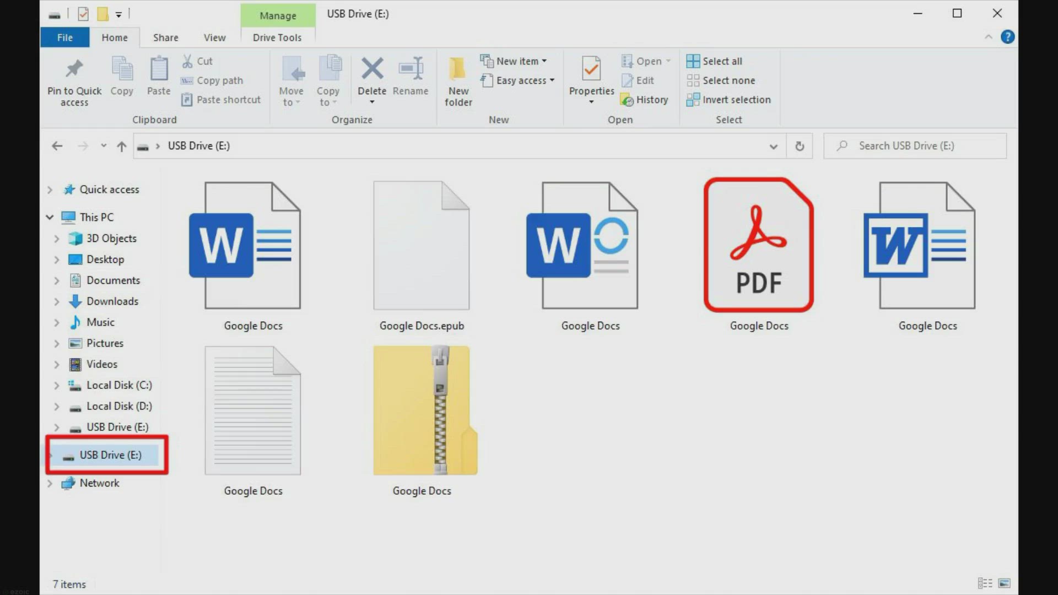This screenshot has width=1058, height=595.
Task: Click the Help question mark icon
Action: tap(1007, 37)
